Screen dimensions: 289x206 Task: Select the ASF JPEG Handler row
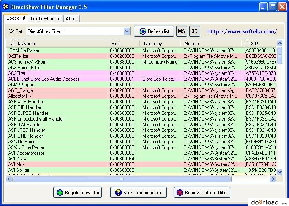[x=141, y=130]
